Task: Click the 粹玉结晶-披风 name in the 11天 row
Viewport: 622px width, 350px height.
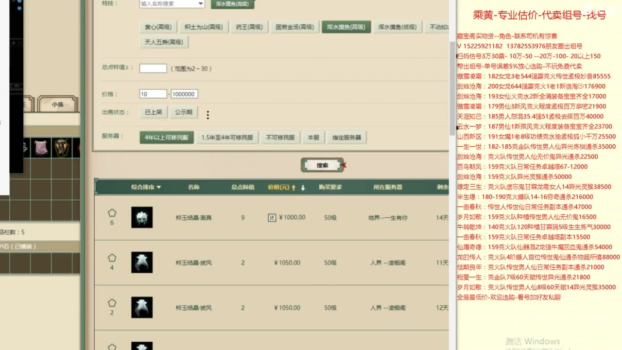Action: click(193, 263)
